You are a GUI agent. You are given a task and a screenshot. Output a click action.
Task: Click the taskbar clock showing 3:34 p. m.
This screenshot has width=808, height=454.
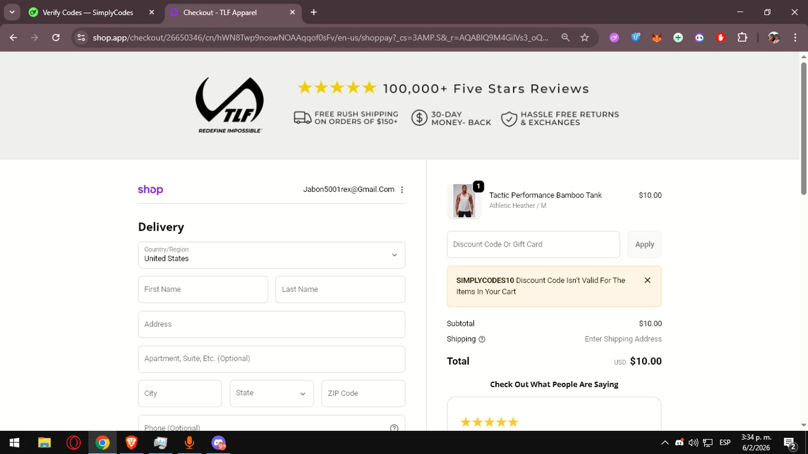756,443
